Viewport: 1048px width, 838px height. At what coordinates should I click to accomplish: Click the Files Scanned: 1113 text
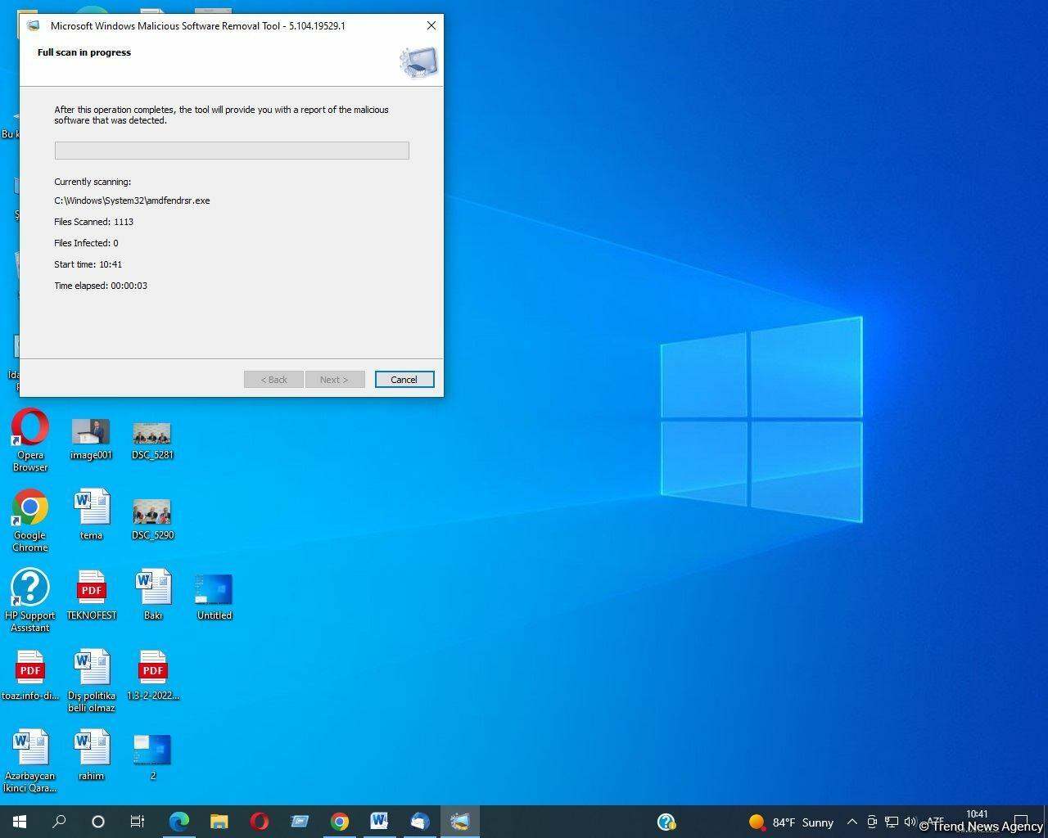(x=93, y=222)
